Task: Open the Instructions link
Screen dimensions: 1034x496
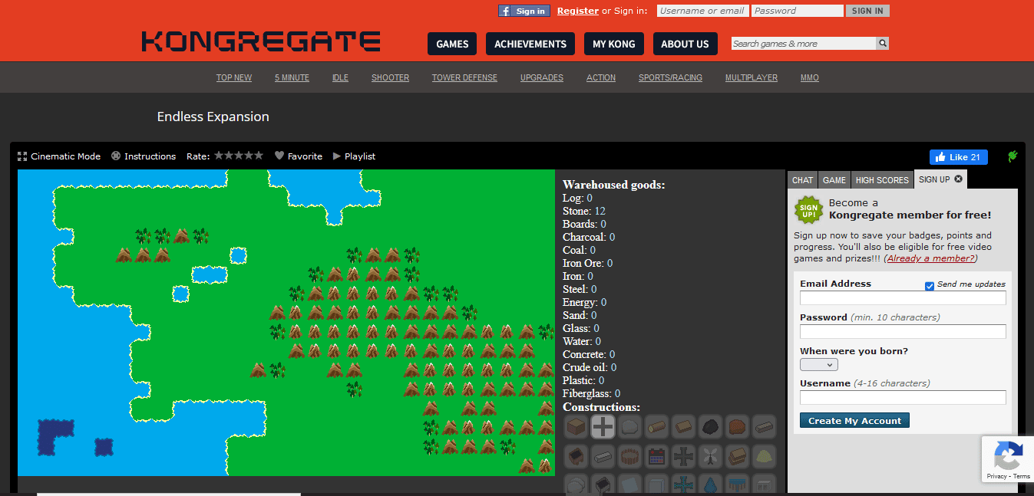Action: point(144,156)
